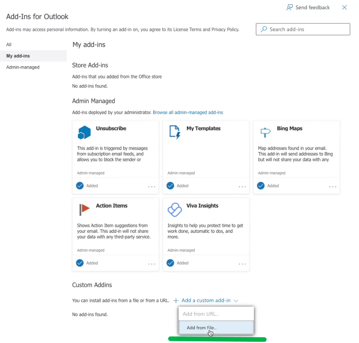Click the Viva Insights heart icon
This screenshot has height=343, width=359.
click(x=175, y=210)
